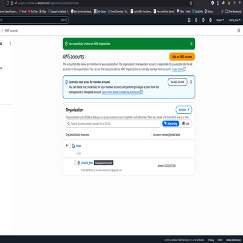Collapse the Root tree node arrow
Image resolution: width=243 pixels, height=243 pixels.
tap(67, 145)
